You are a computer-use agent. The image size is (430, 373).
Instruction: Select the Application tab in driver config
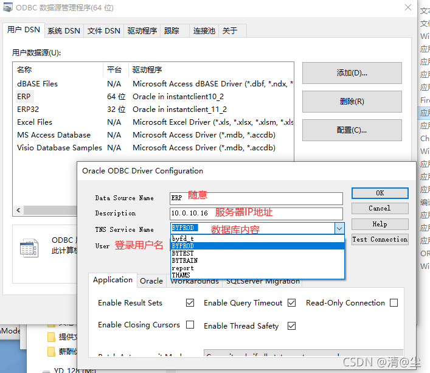113,280
